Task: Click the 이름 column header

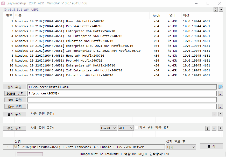Action: [82, 16]
